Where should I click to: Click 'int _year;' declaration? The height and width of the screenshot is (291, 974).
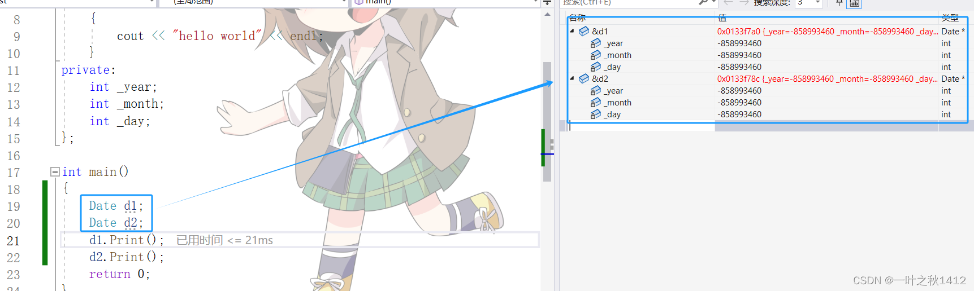[123, 87]
